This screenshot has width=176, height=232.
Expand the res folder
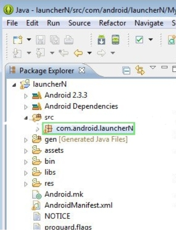[26, 184]
